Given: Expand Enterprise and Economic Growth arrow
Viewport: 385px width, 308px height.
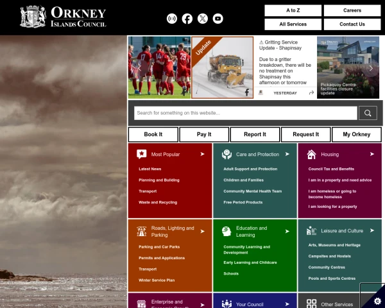Looking at the screenshot, I should tap(202, 305).
